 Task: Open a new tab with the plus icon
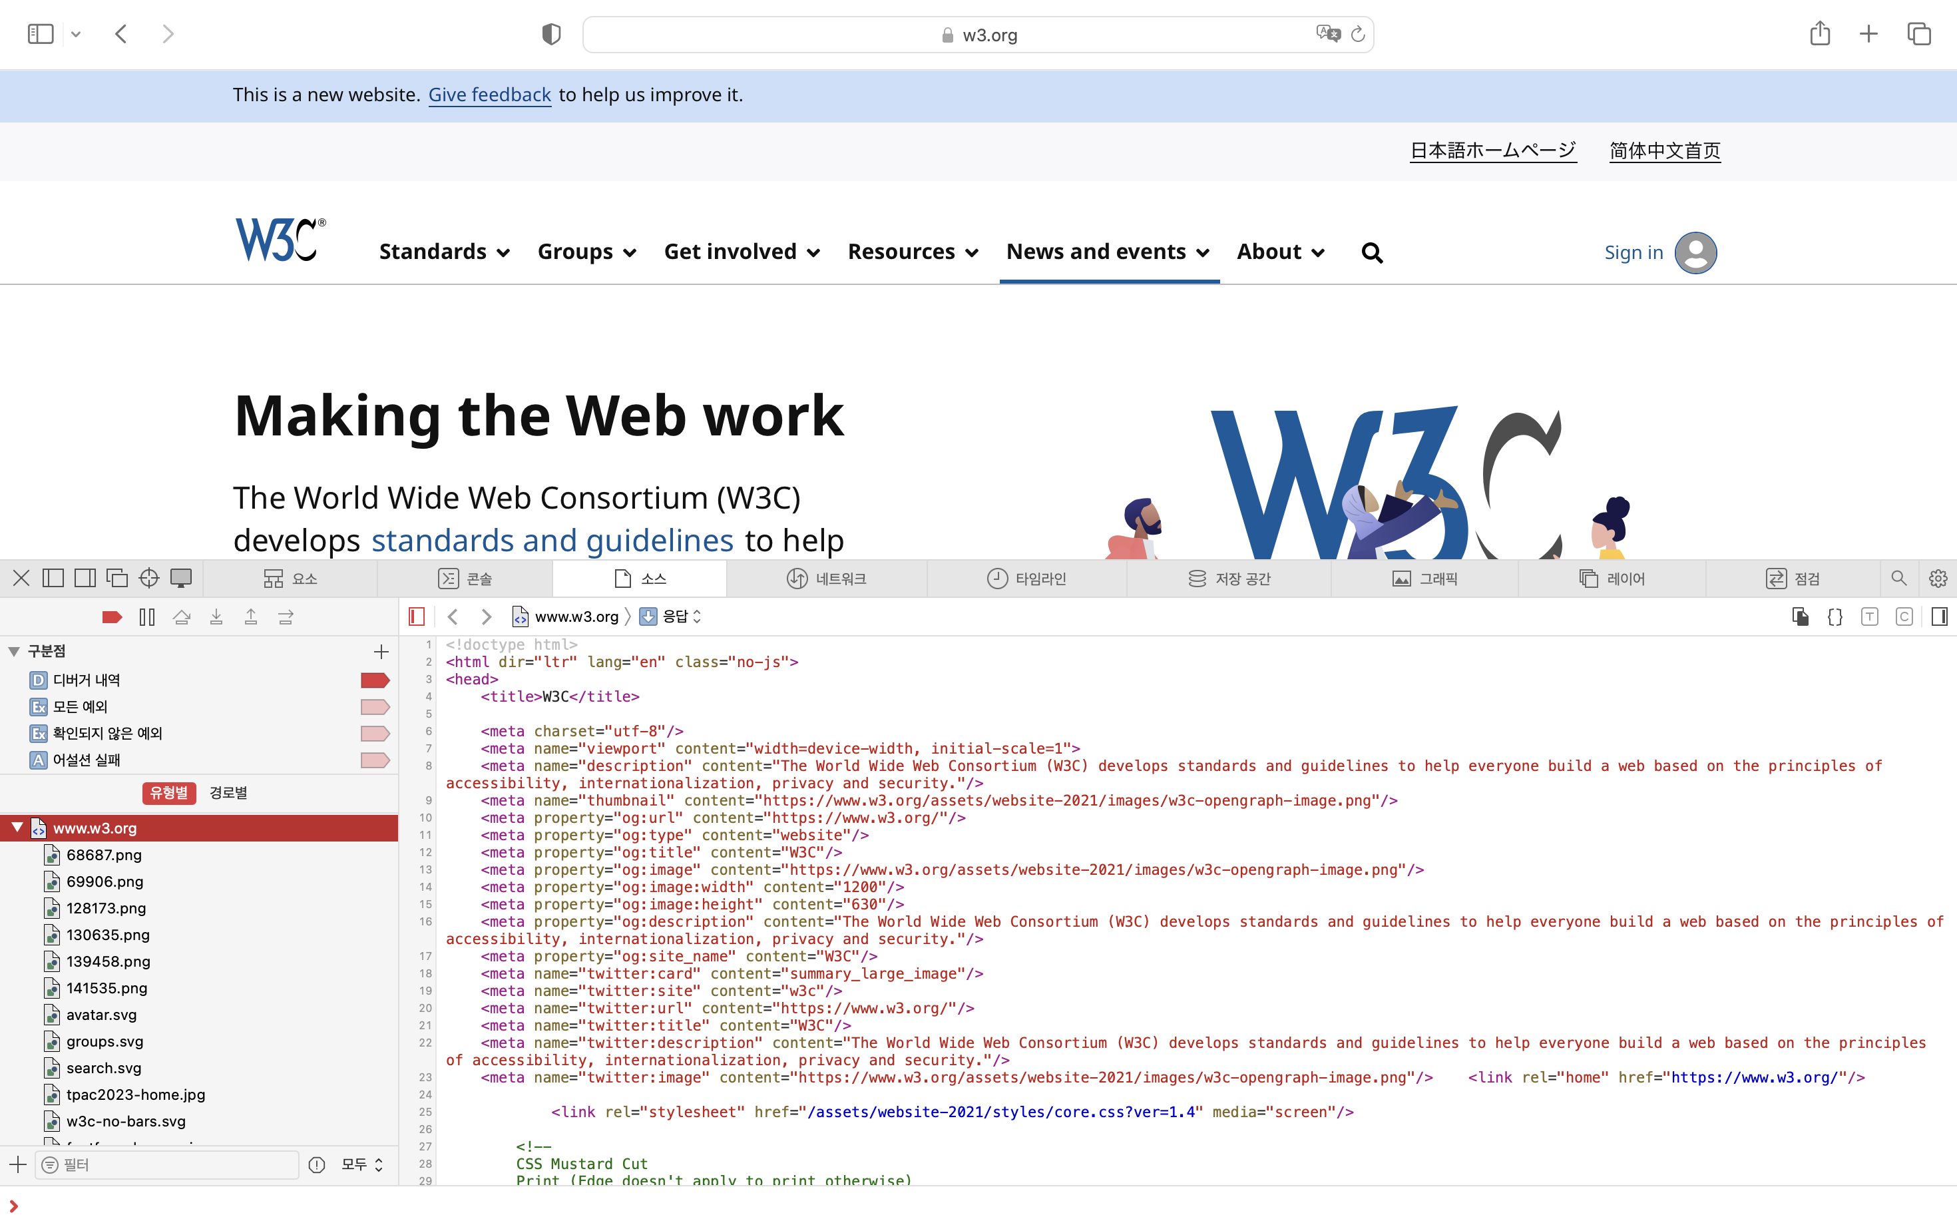click(1868, 33)
